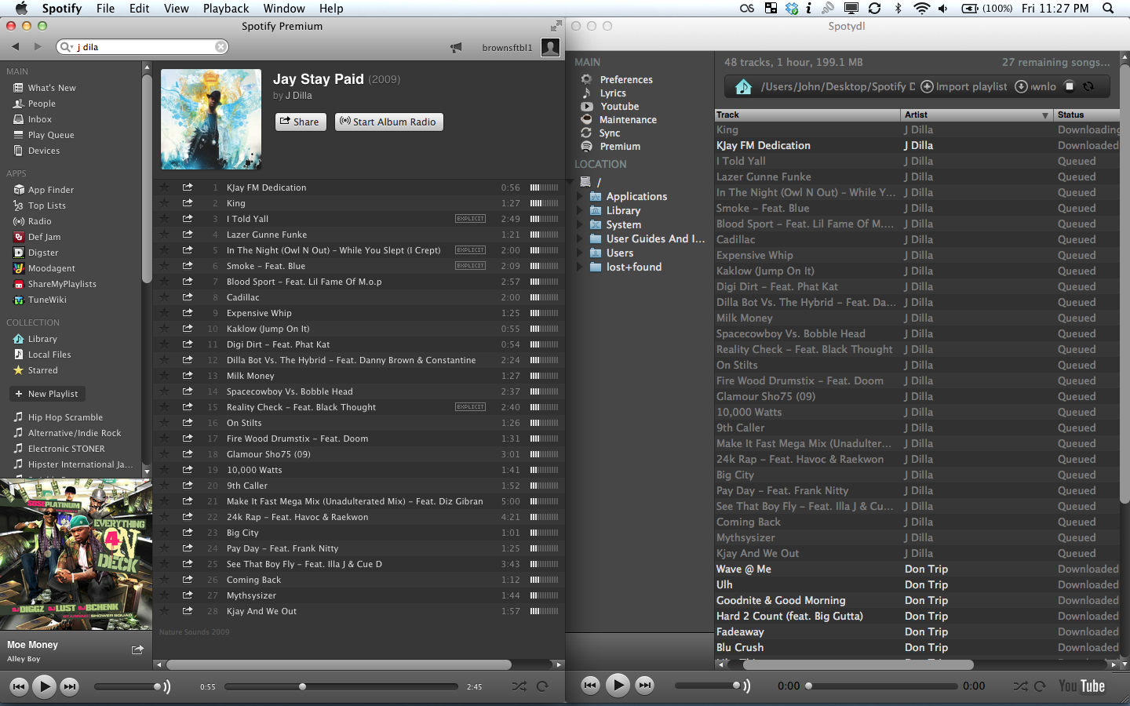Star the track Milk Money
This screenshot has height=706, width=1130.
tap(164, 376)
